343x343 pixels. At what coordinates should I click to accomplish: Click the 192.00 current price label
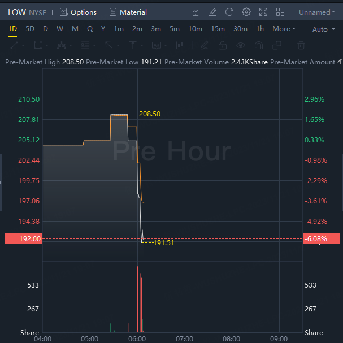(x=24, y=238)
